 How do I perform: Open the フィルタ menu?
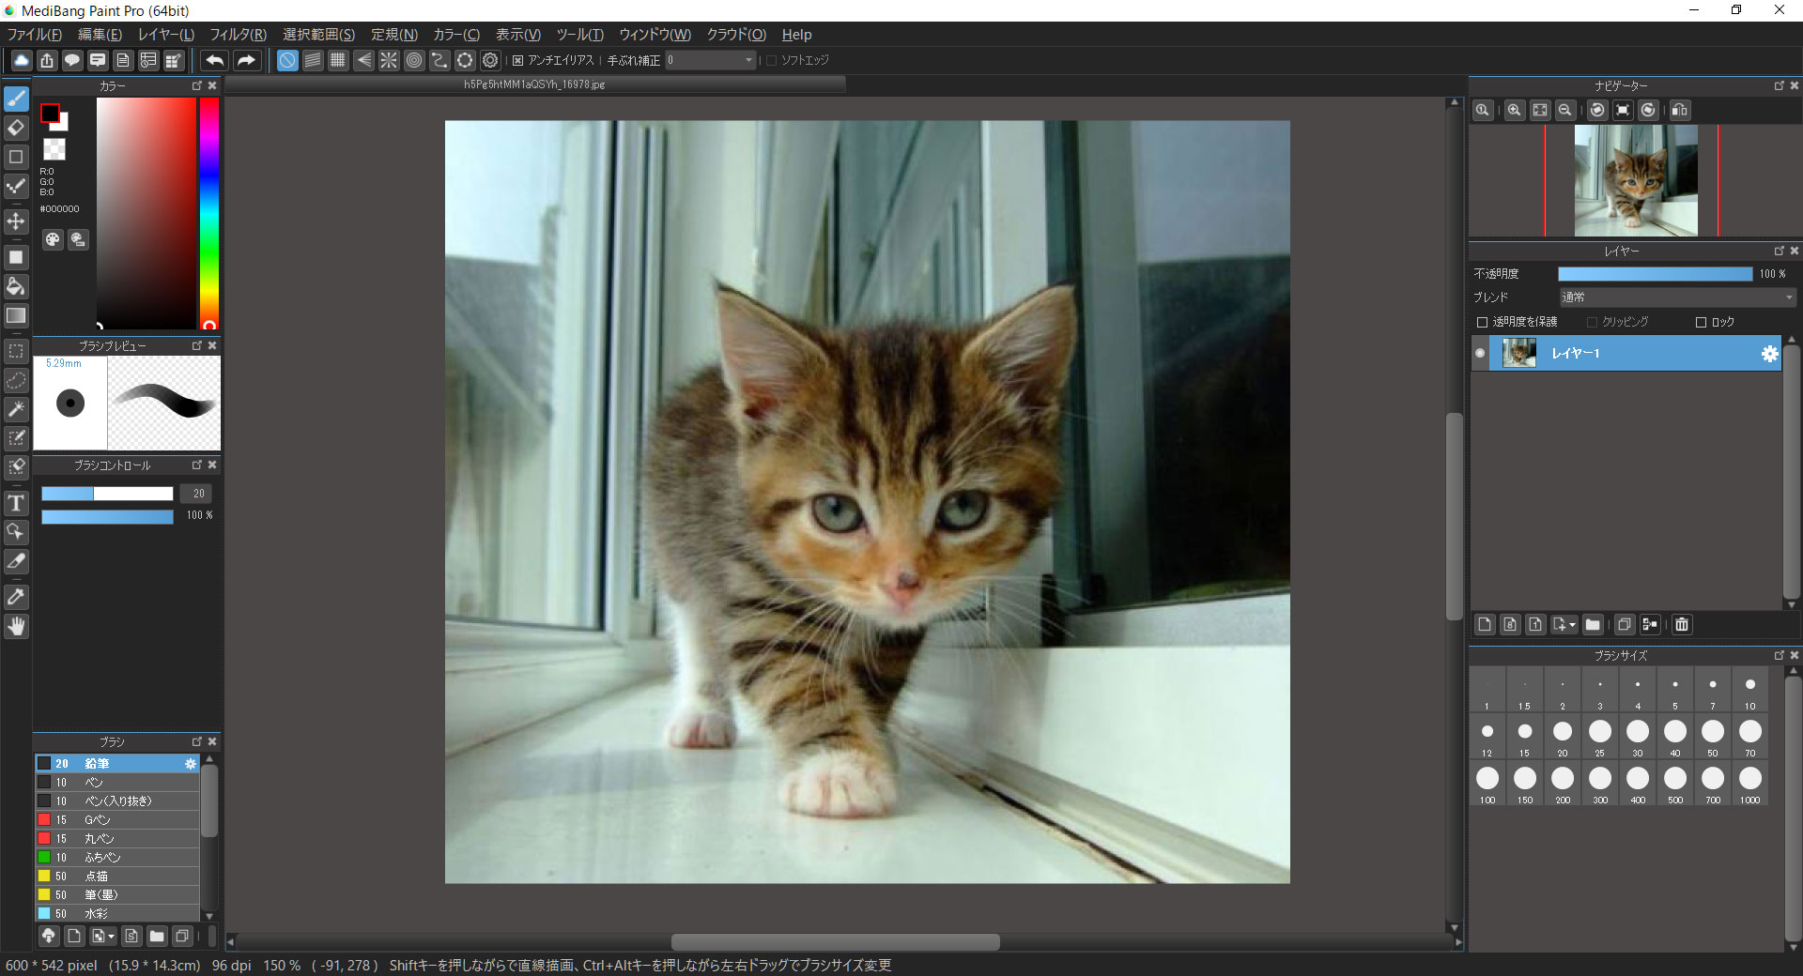click(238, 35)
